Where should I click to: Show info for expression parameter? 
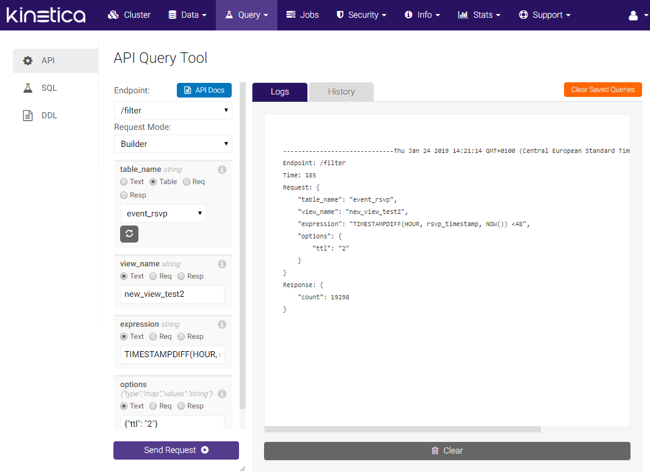click(x=222, y=324)
